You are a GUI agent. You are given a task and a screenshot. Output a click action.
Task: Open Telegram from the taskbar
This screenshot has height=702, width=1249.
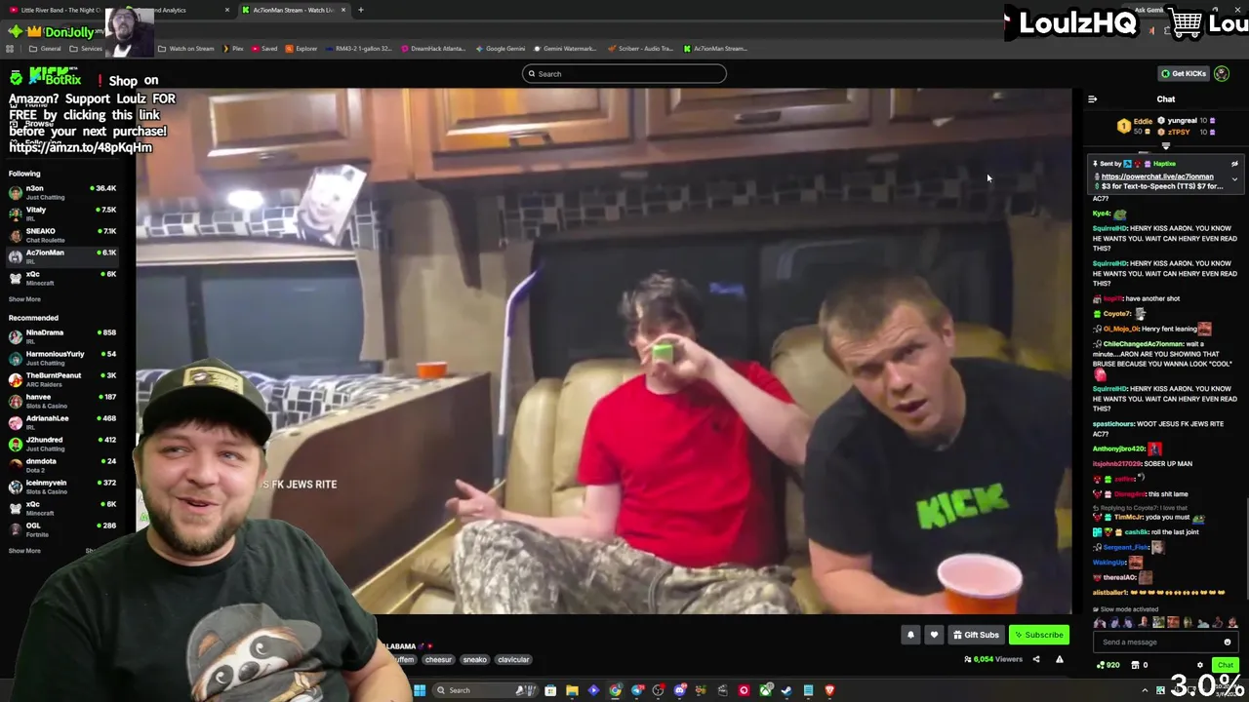[638, 690]
